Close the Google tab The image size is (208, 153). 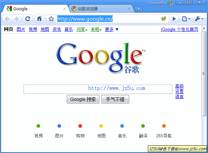click(64, 9)
